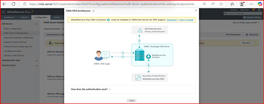Open the browser zoom magnifier icon
Screen dimensions: 264x104
pyautogui.click(x=204, y=4)
